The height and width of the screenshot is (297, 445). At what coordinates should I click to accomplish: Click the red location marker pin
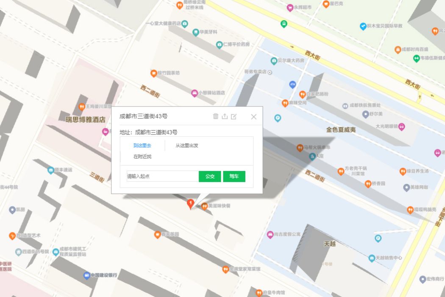pos(190,204)
